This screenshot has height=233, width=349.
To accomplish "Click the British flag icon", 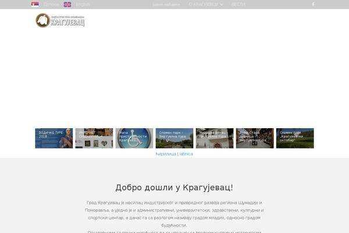I will point(67,4).
